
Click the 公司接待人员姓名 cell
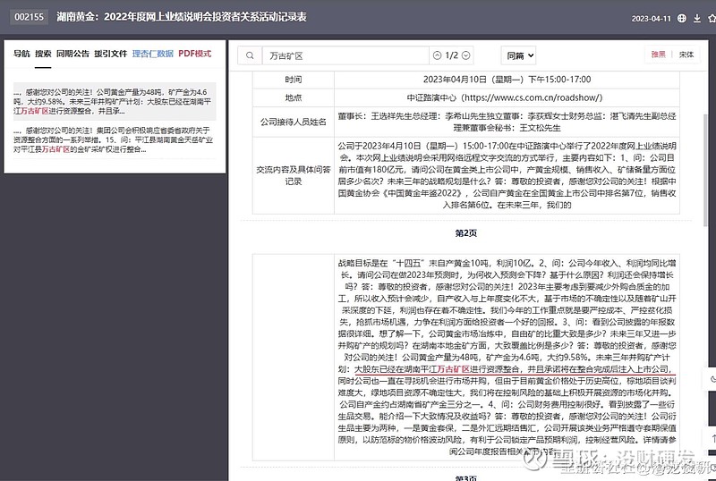(294, 122)
